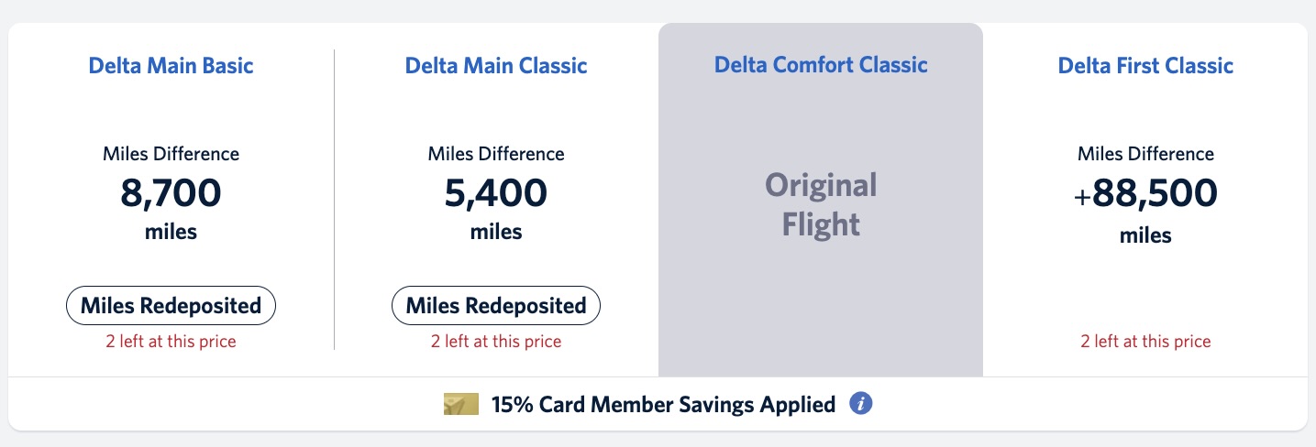Click Miles Redeposited badge under Main Basic
The image size is (1316, 447).
point(171,306)
